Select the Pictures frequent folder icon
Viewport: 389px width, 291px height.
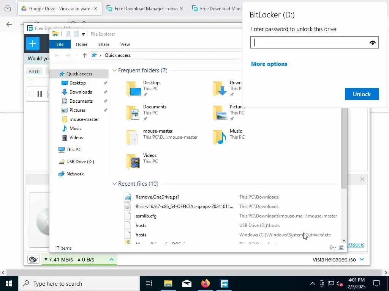220,113
